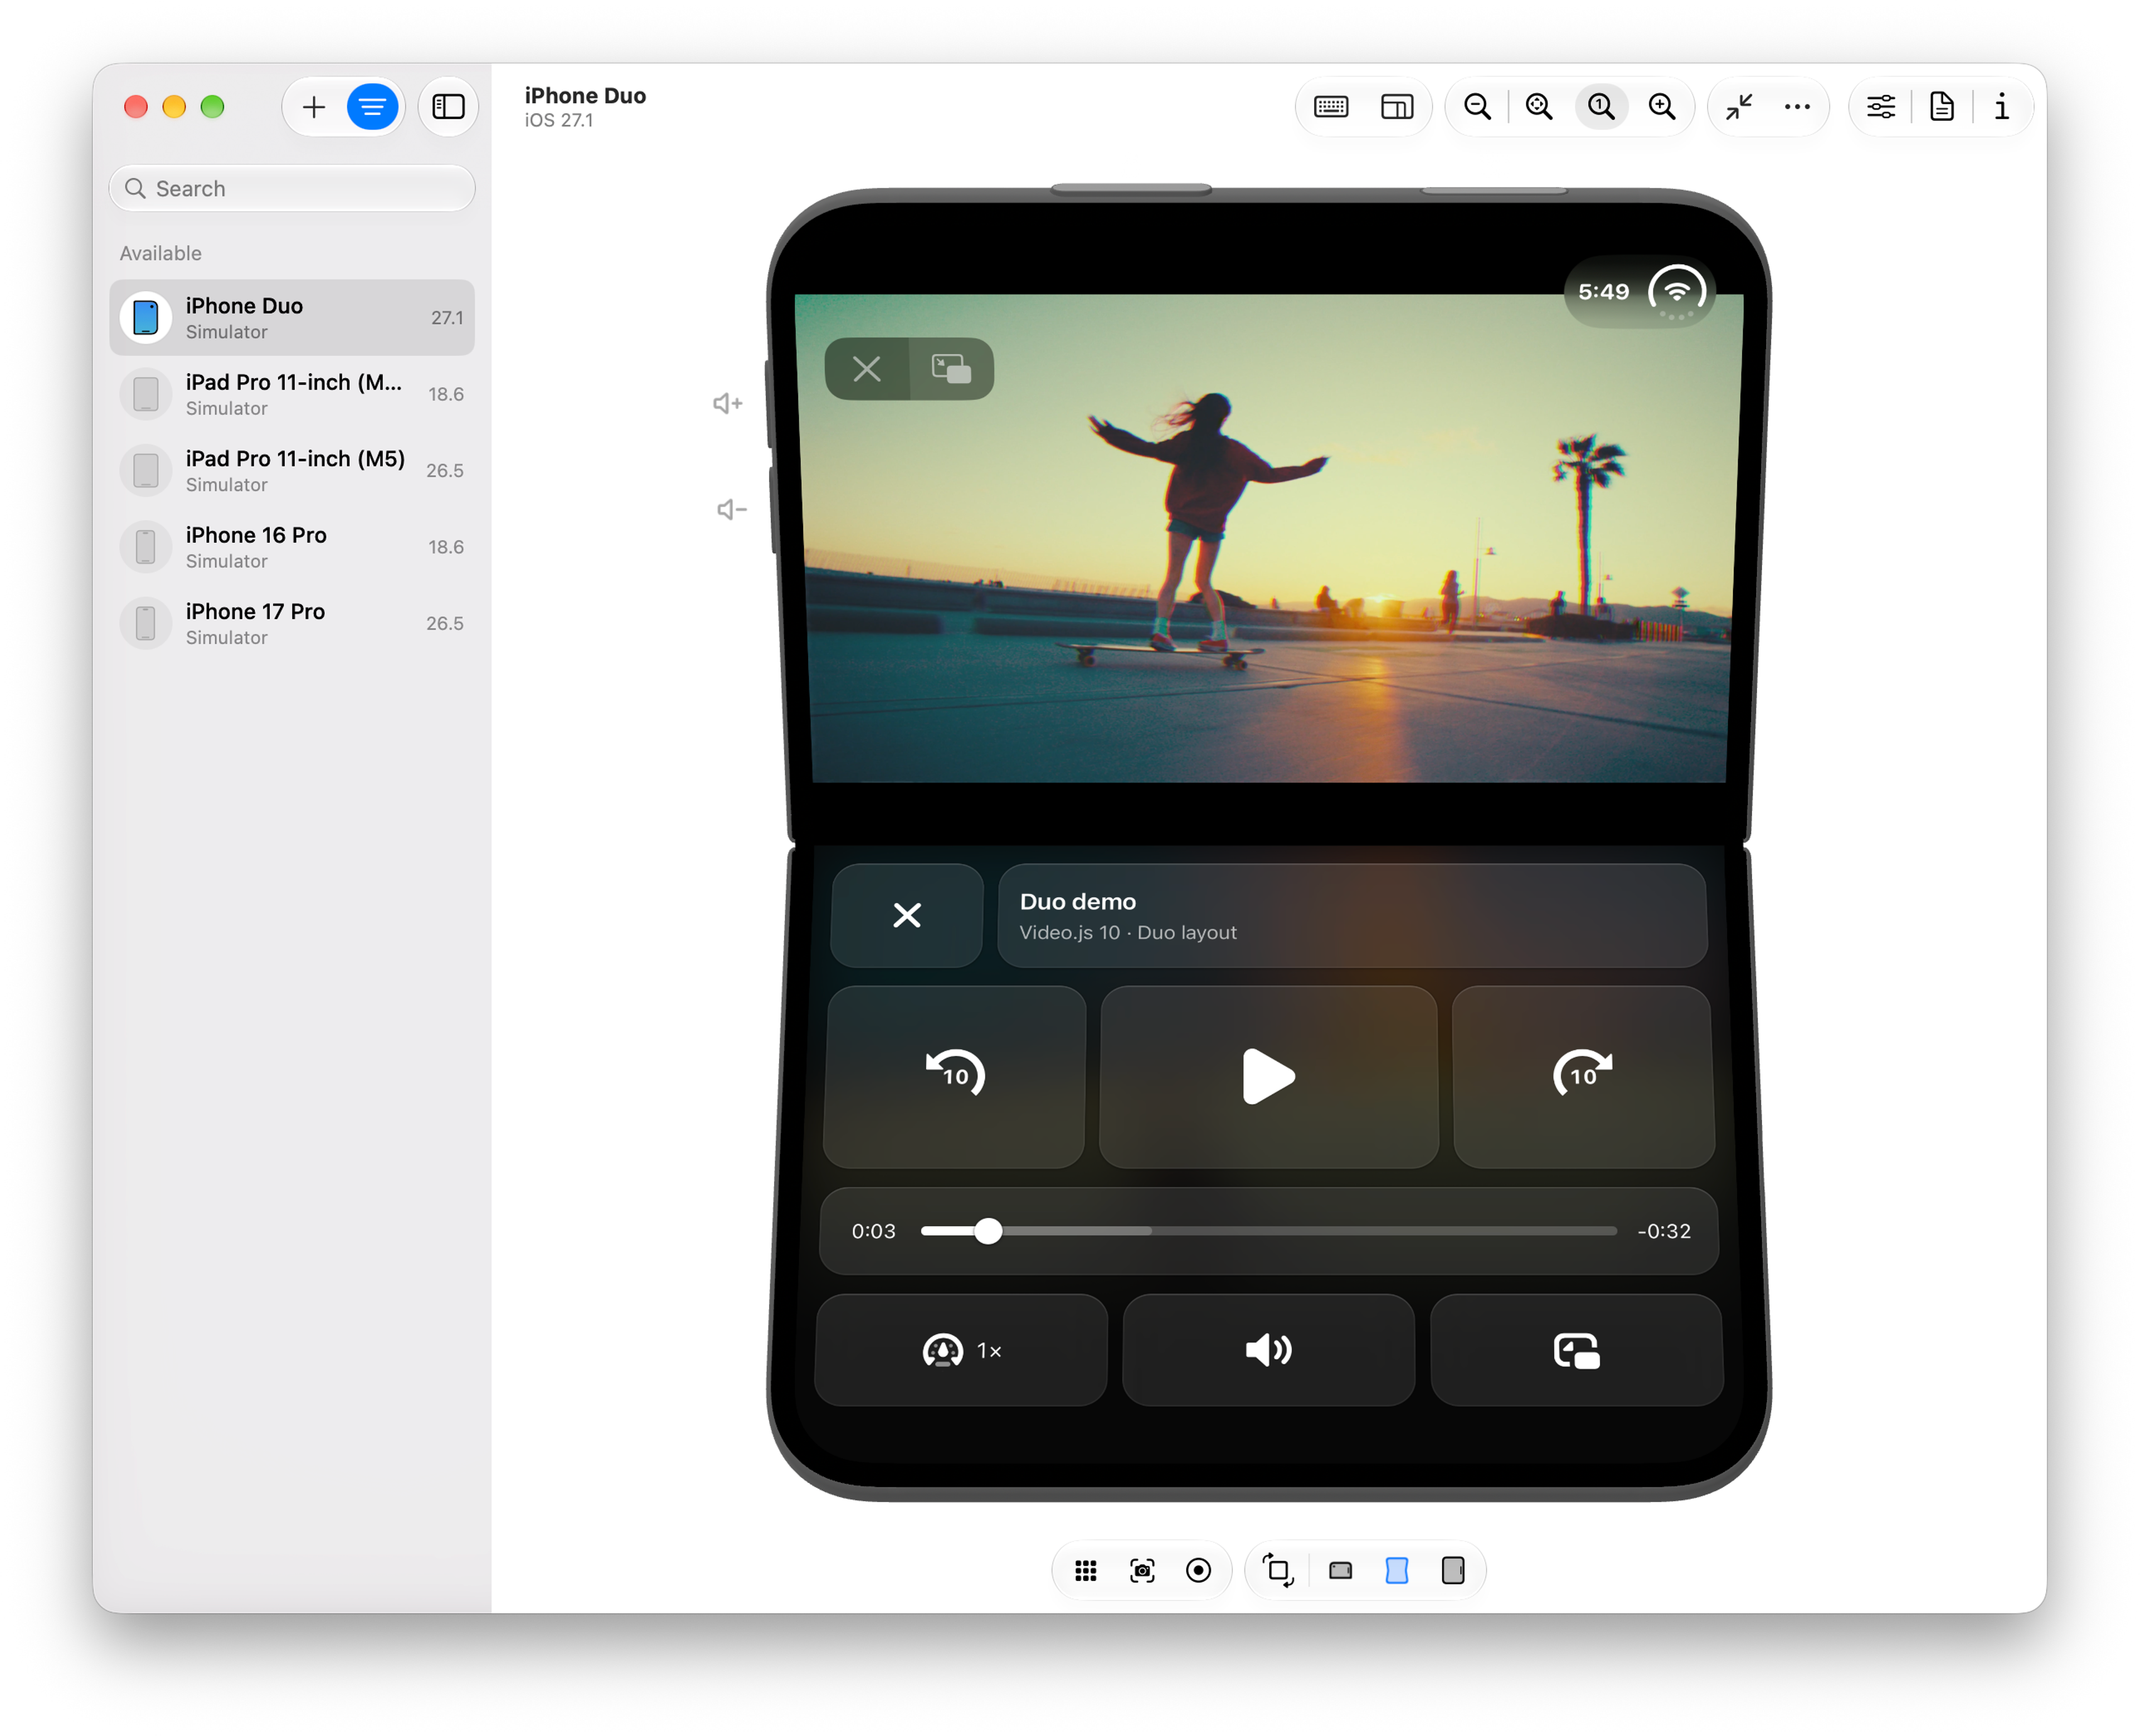Click picture-in-picture icon over the video
Image resolution: width=2140 pixels, height=1736 pixels.
pos(951,369)
